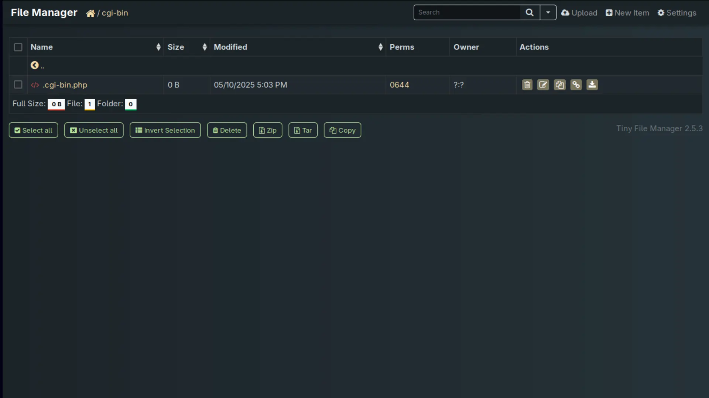Click the Zip button
Viewport: 709px width, 398px height.
[x=268, y=130]
